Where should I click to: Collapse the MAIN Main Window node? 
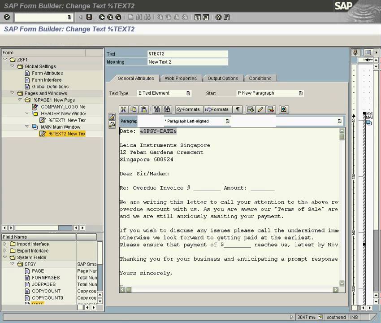[27, 127]
